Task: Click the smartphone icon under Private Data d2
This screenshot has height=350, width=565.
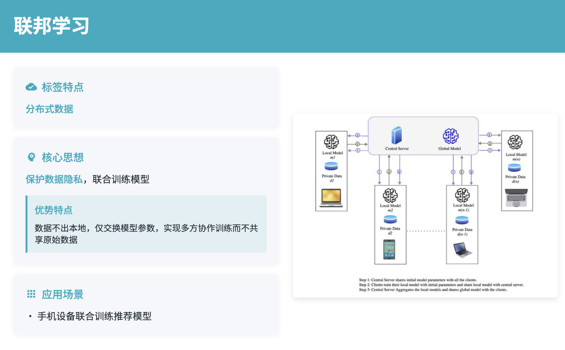Action: 389,250
